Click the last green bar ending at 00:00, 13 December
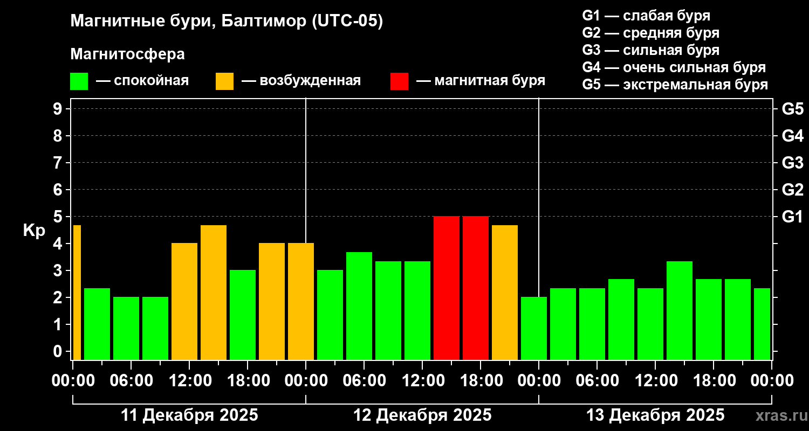 tap(762, 324)
